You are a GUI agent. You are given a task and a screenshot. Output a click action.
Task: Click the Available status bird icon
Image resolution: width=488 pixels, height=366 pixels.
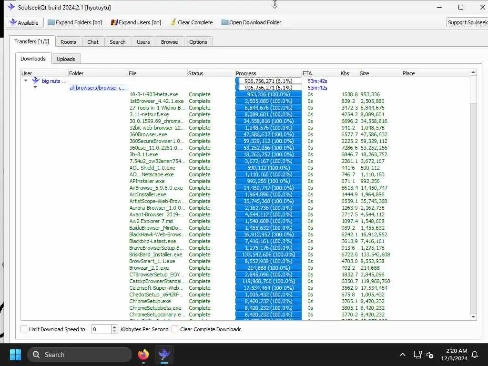click(x=13, y=22)
